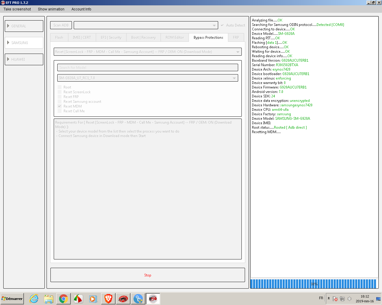382x305 pixels.
Task: Expand the SAMSUNG sidebar section
Action: tap(24, 43)
